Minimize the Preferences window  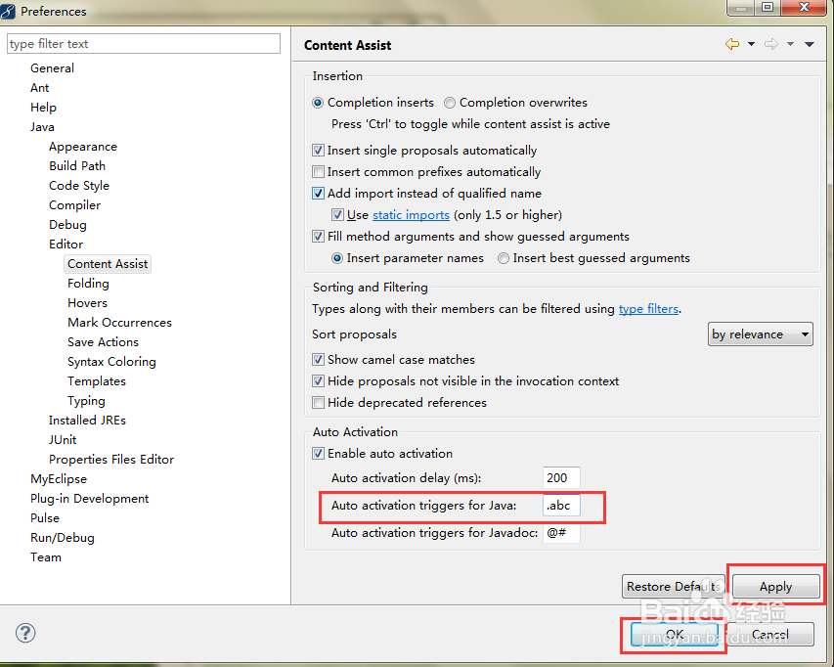[x=741, y=7]
